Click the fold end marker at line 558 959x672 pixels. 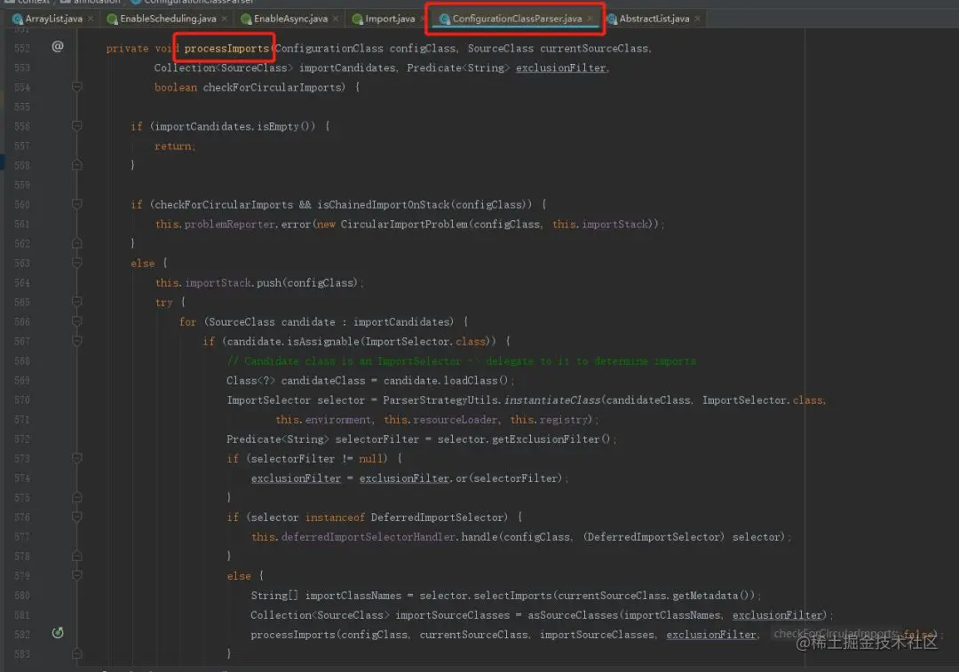click(77, 165)
